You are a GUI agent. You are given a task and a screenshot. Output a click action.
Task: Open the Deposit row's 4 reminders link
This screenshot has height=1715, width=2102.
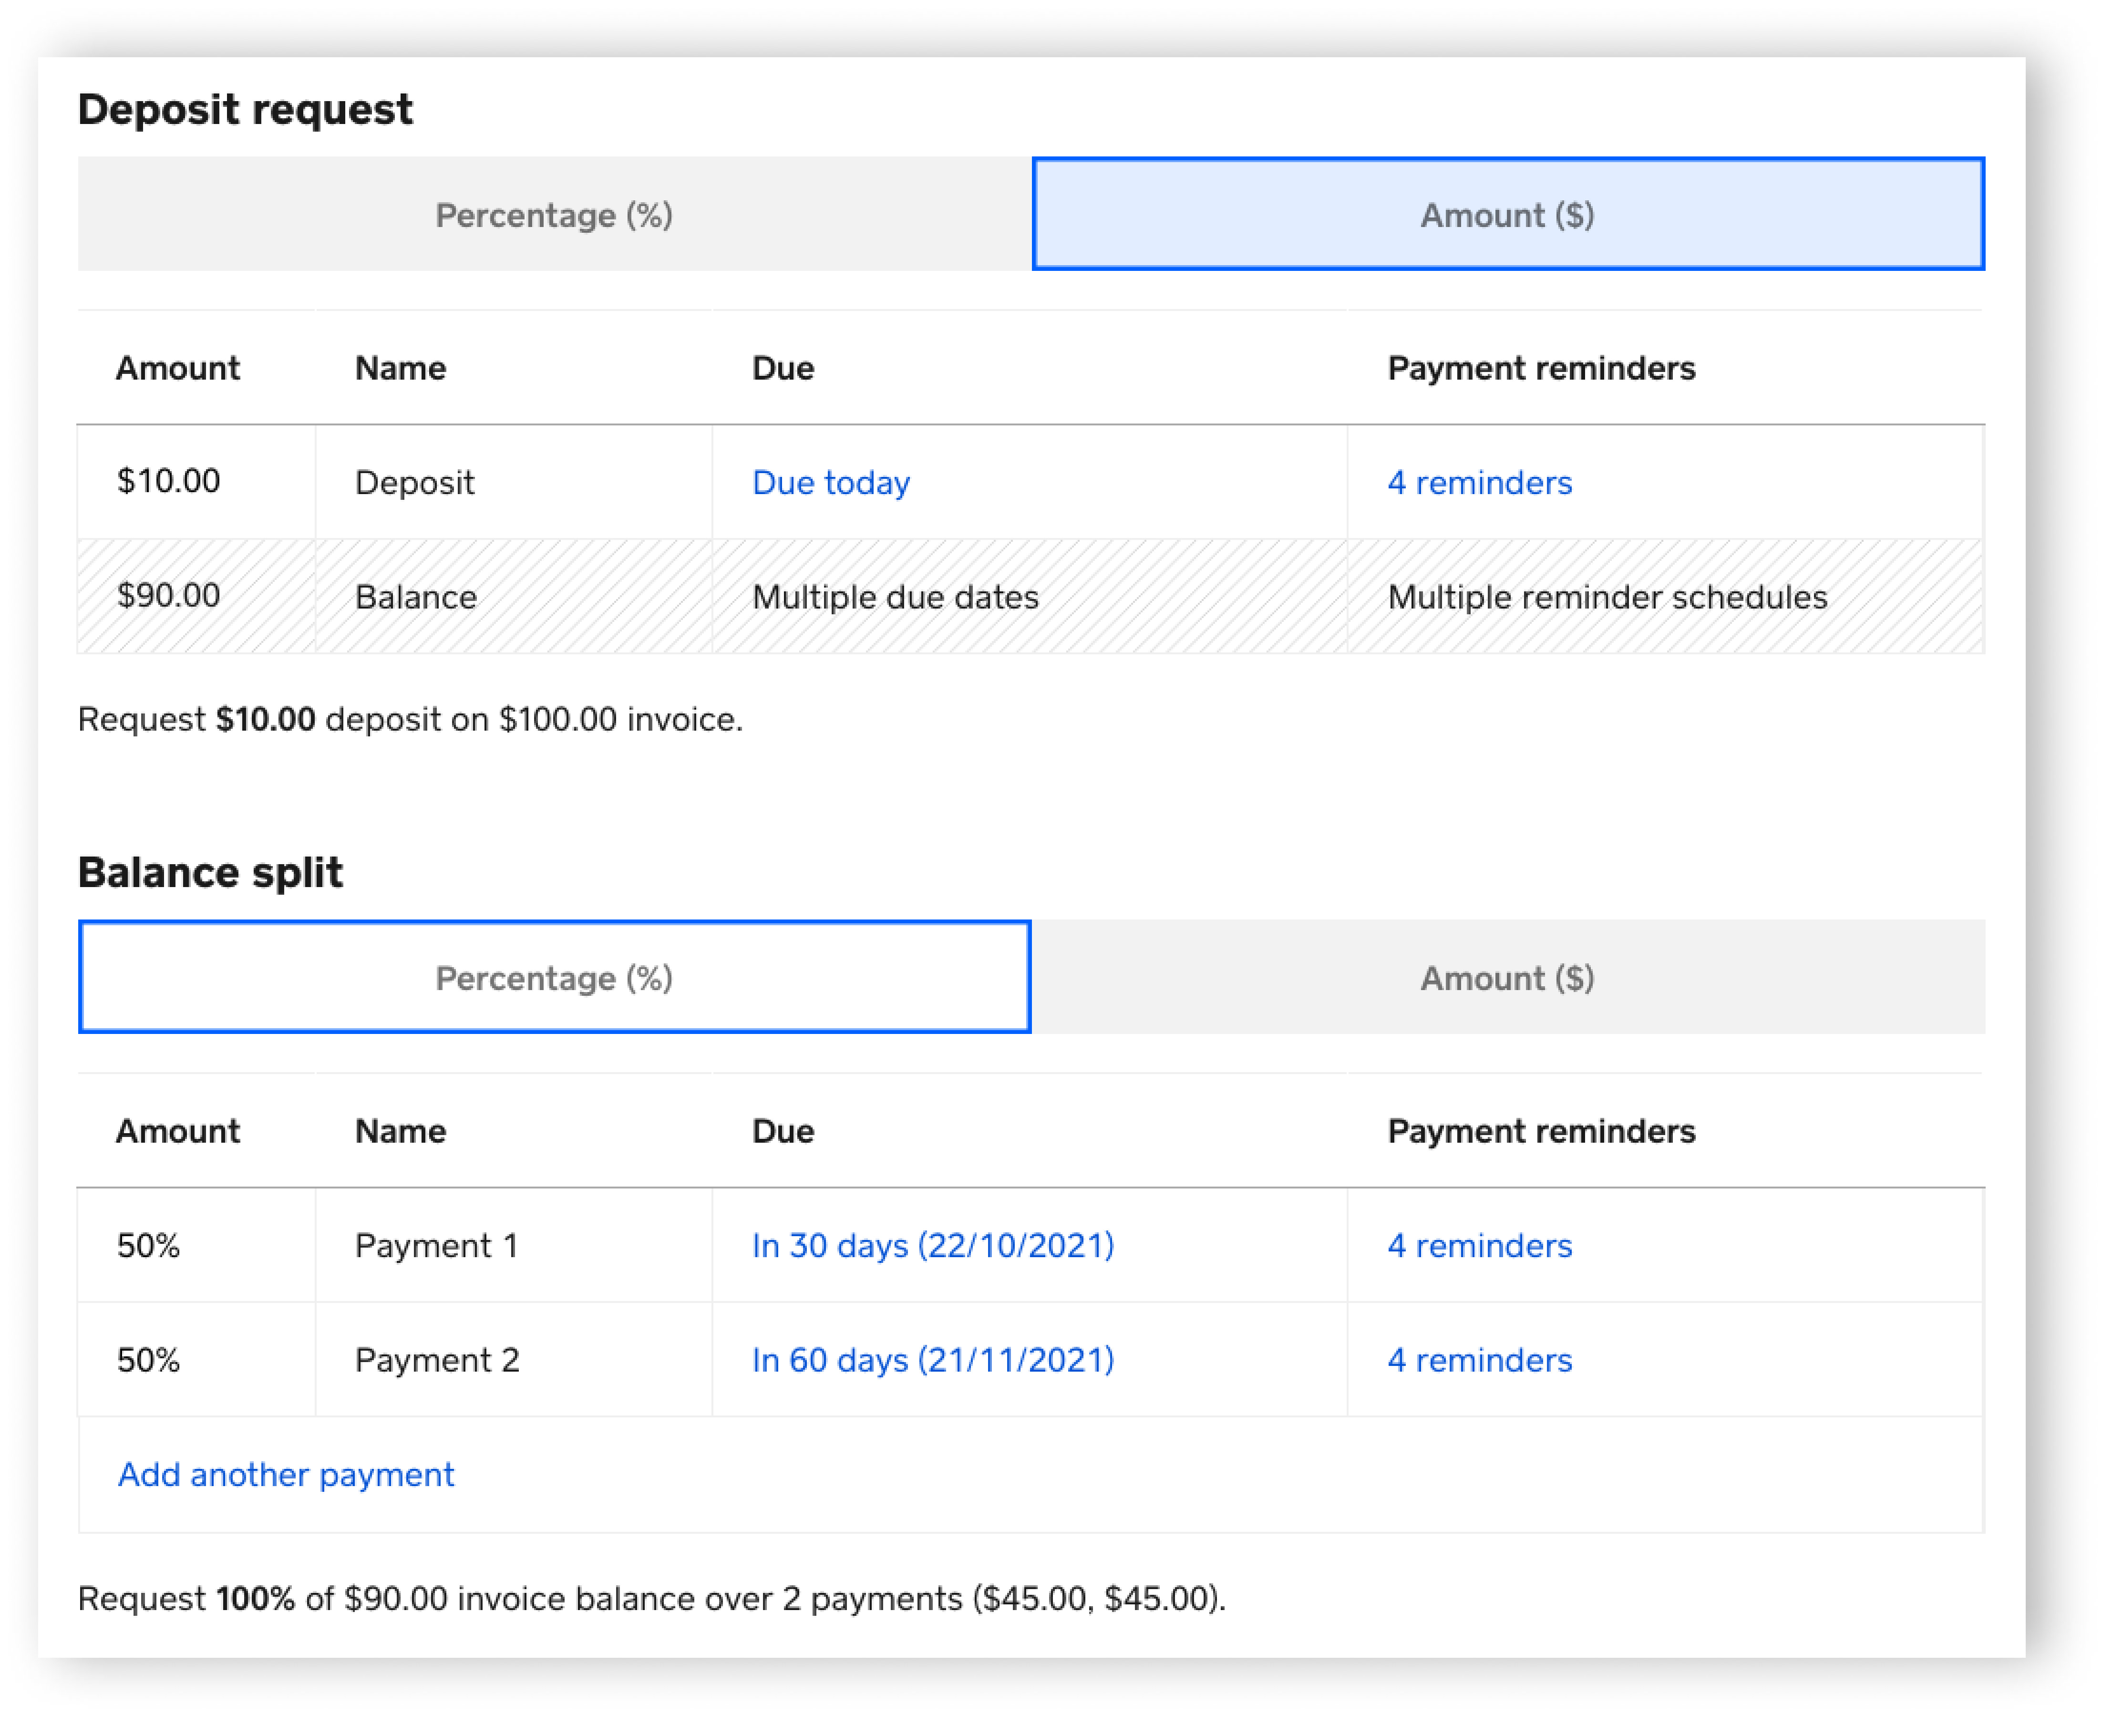coord(1479,482)
